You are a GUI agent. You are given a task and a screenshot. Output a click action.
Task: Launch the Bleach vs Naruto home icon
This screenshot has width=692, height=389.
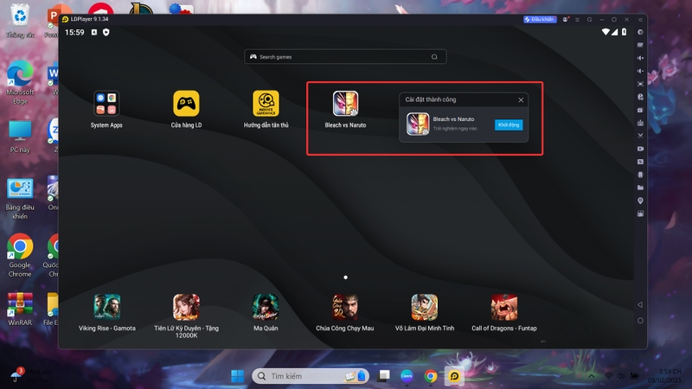(x=345, y=104)
